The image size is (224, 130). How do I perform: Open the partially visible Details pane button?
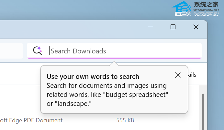click(193, 75)
